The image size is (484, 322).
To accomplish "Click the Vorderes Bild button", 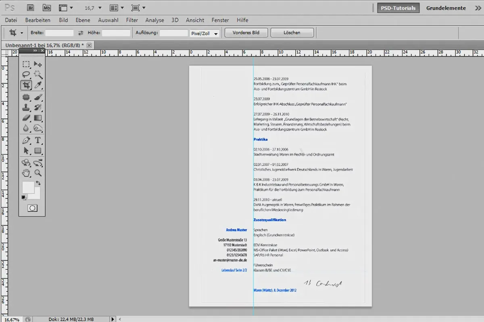I will 246,33.
